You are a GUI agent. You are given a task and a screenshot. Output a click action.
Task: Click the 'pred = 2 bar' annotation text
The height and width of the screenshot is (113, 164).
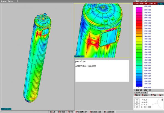coord(80,62)
